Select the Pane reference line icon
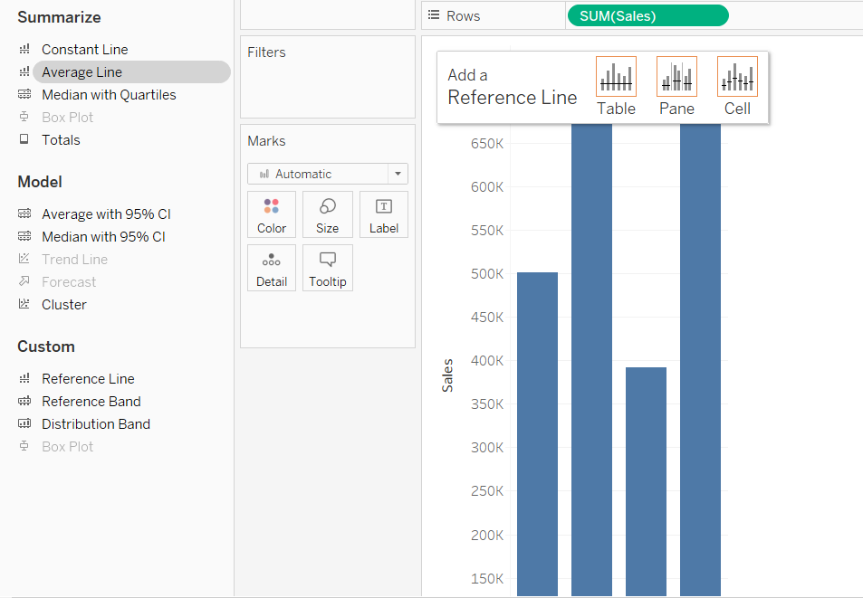The height and width of the screenshot is (598, 863). [676, 77]
